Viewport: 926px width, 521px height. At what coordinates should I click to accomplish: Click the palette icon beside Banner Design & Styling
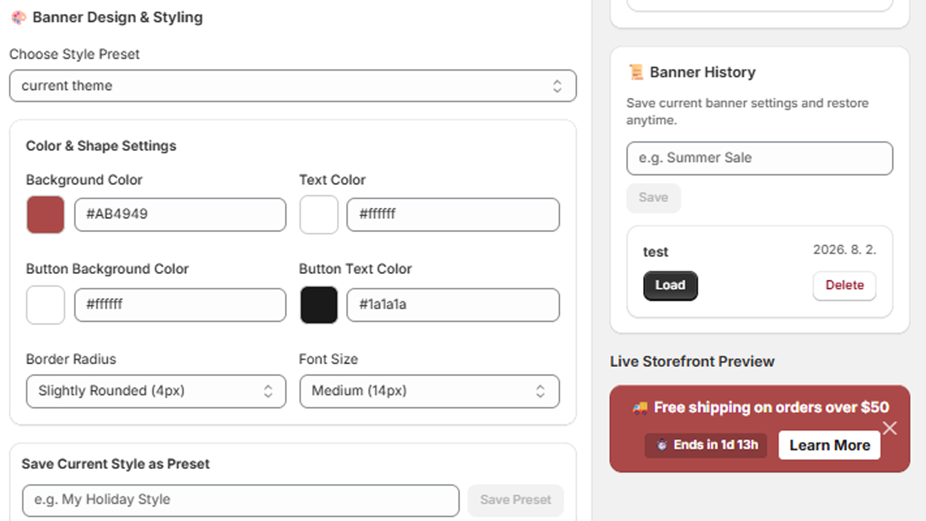19,17
